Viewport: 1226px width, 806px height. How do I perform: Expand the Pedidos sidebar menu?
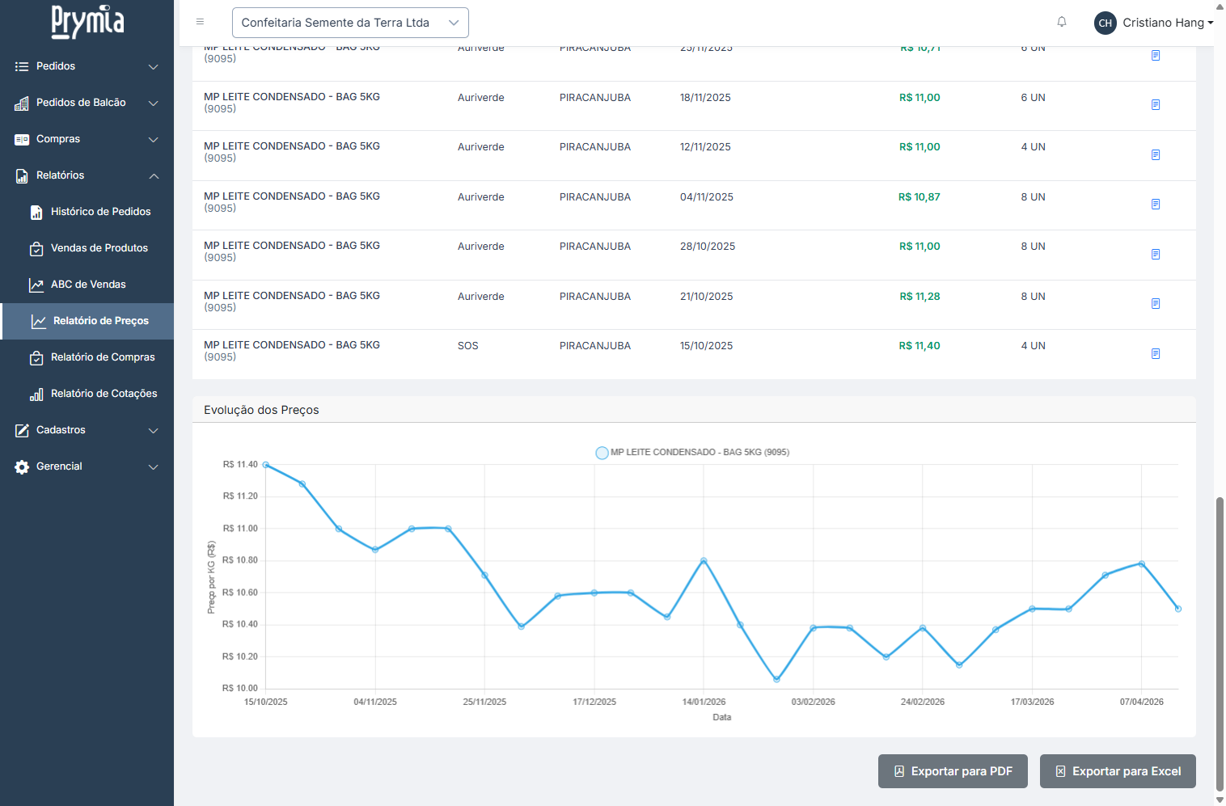(87, 66)
